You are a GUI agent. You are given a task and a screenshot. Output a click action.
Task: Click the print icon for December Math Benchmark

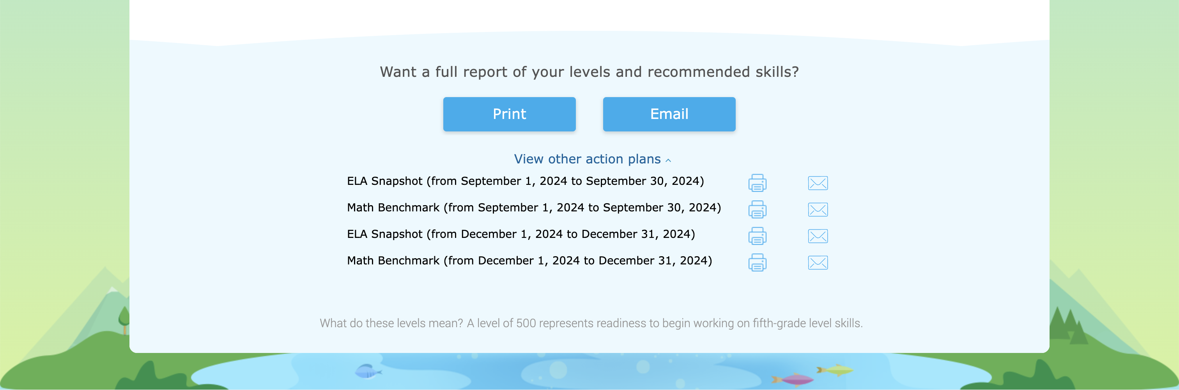coord(757,262)
